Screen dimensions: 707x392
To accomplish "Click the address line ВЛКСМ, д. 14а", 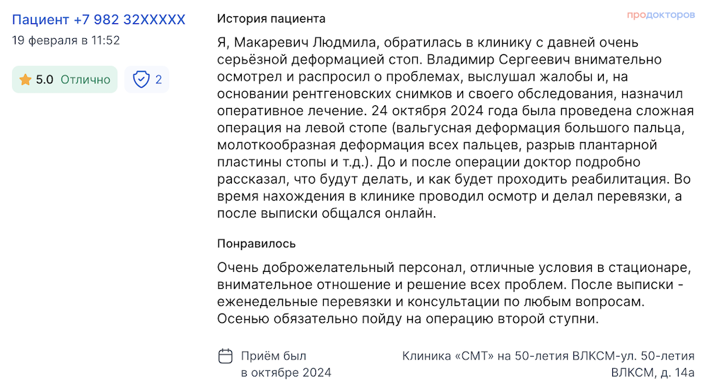I will [x=653, y=373].
